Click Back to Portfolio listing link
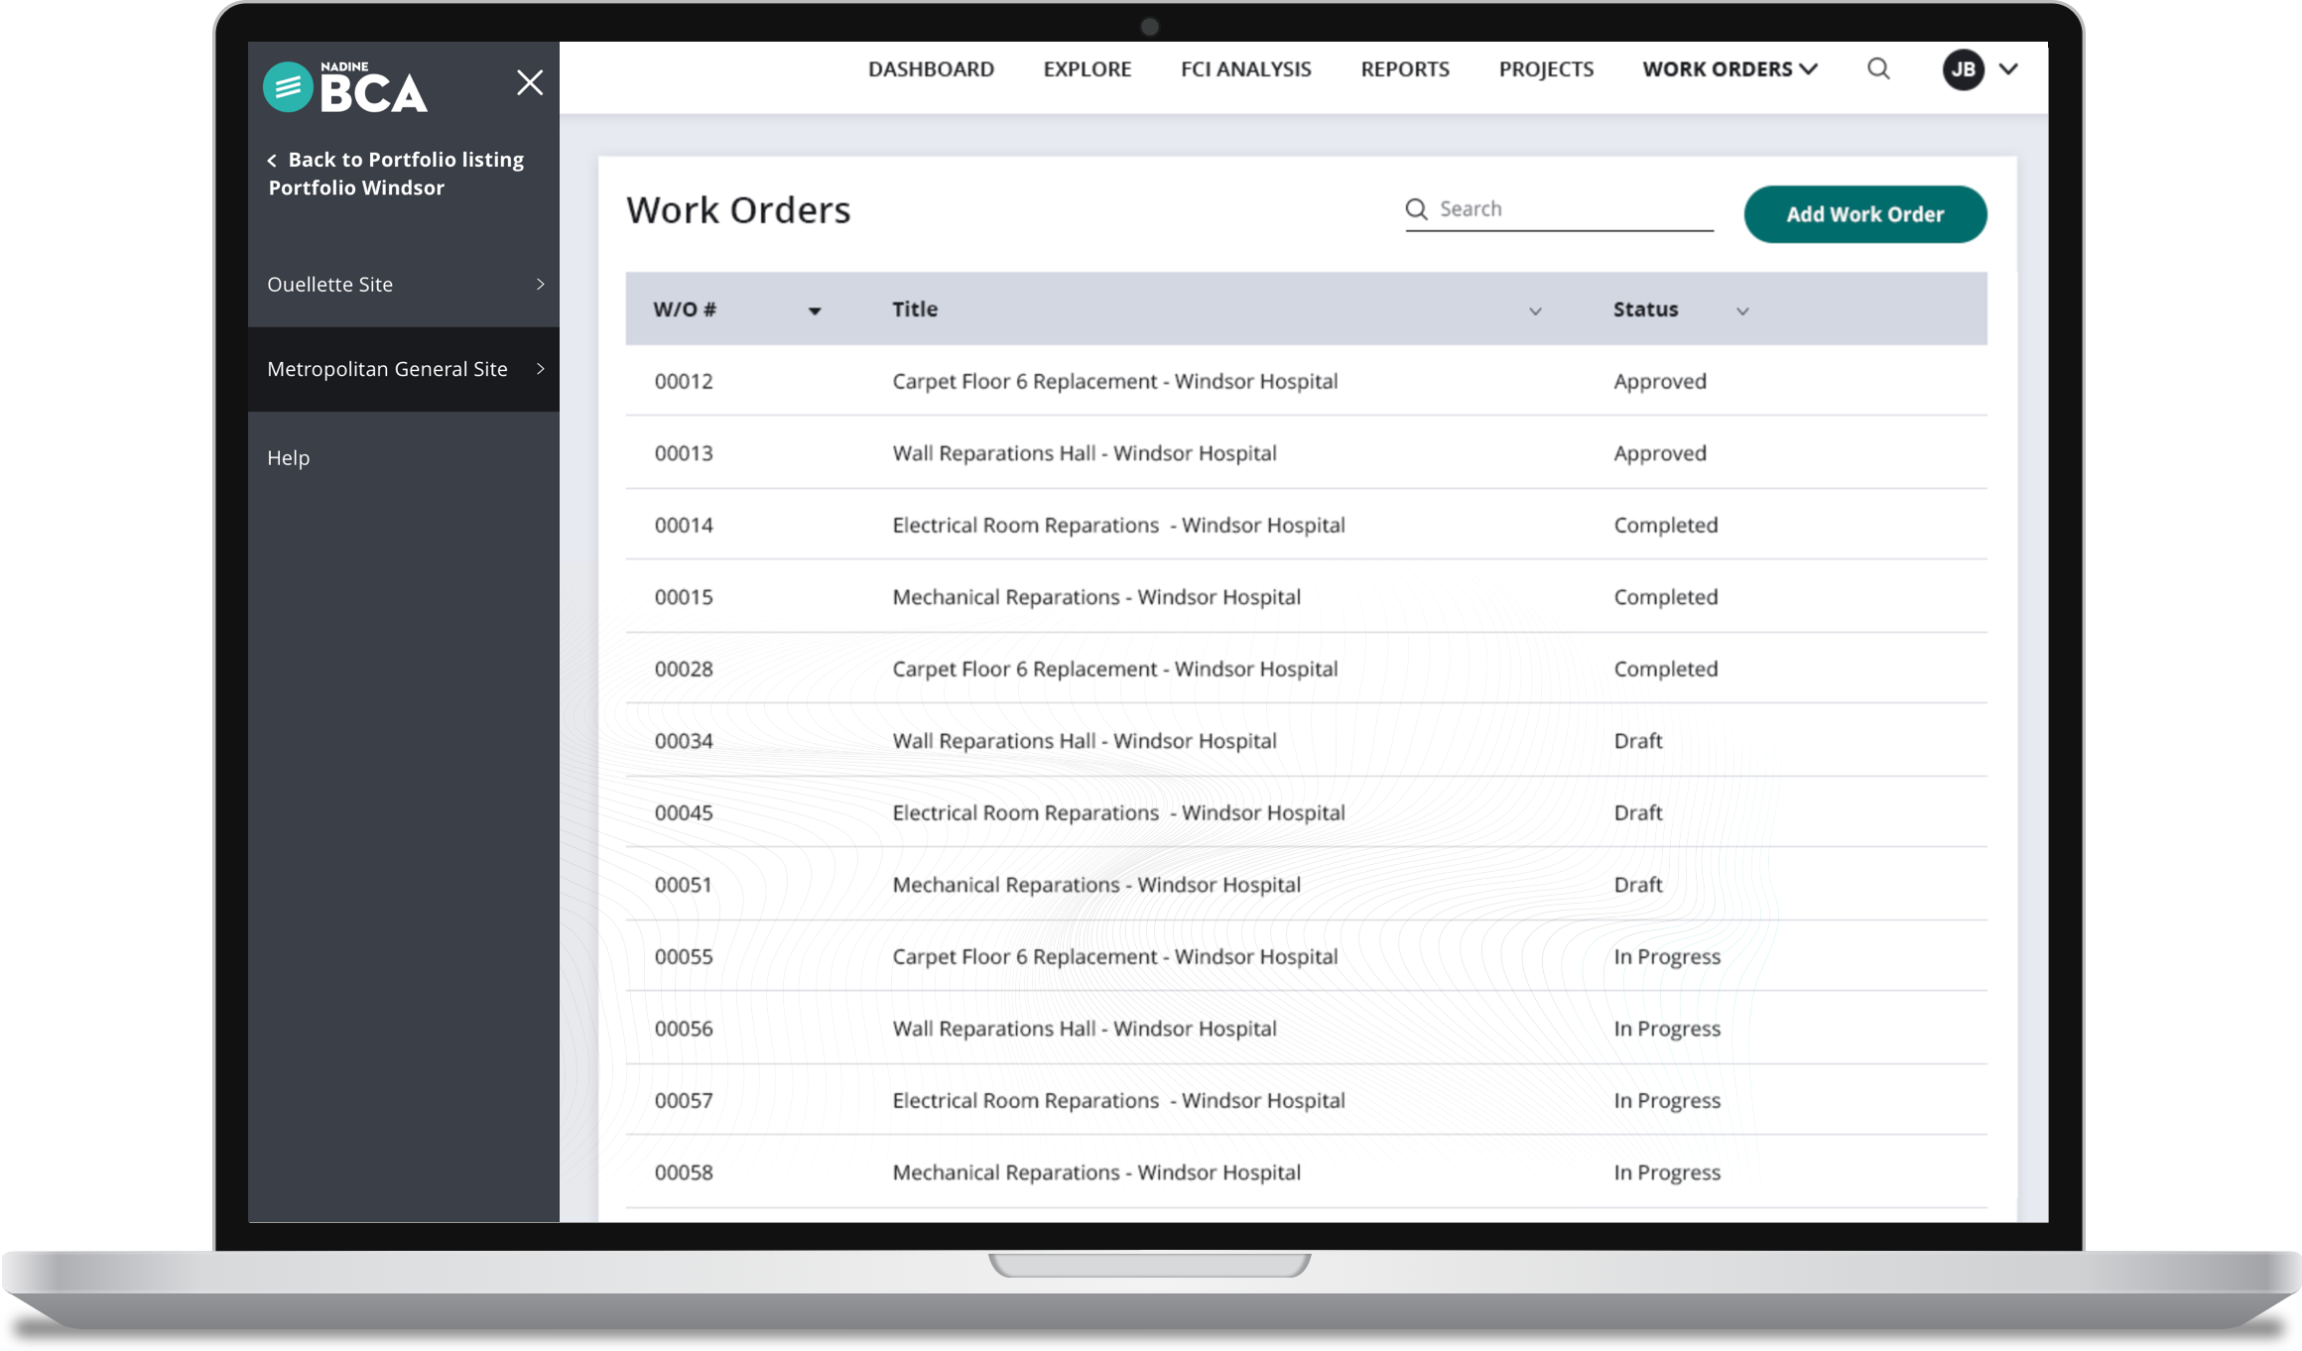This screenshot has height=1351, width=2302. (396, 160)
